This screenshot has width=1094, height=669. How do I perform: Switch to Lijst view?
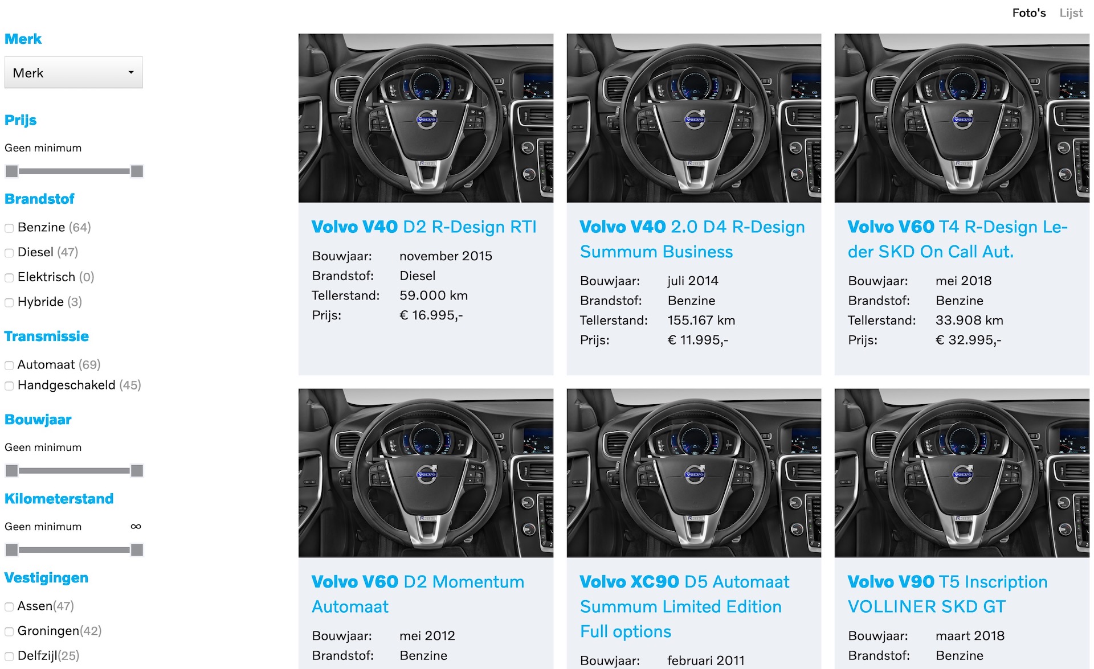[1071, 13]
